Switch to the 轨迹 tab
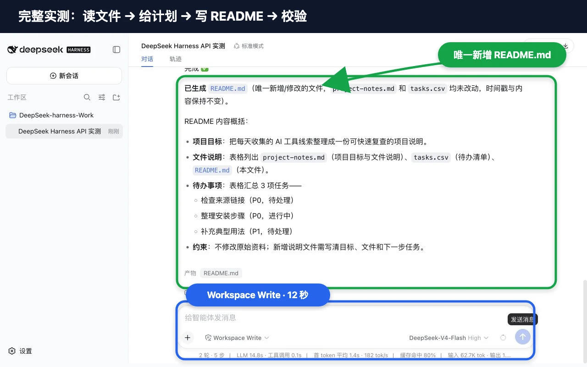587x367 pixels. [x=176, y=59]
